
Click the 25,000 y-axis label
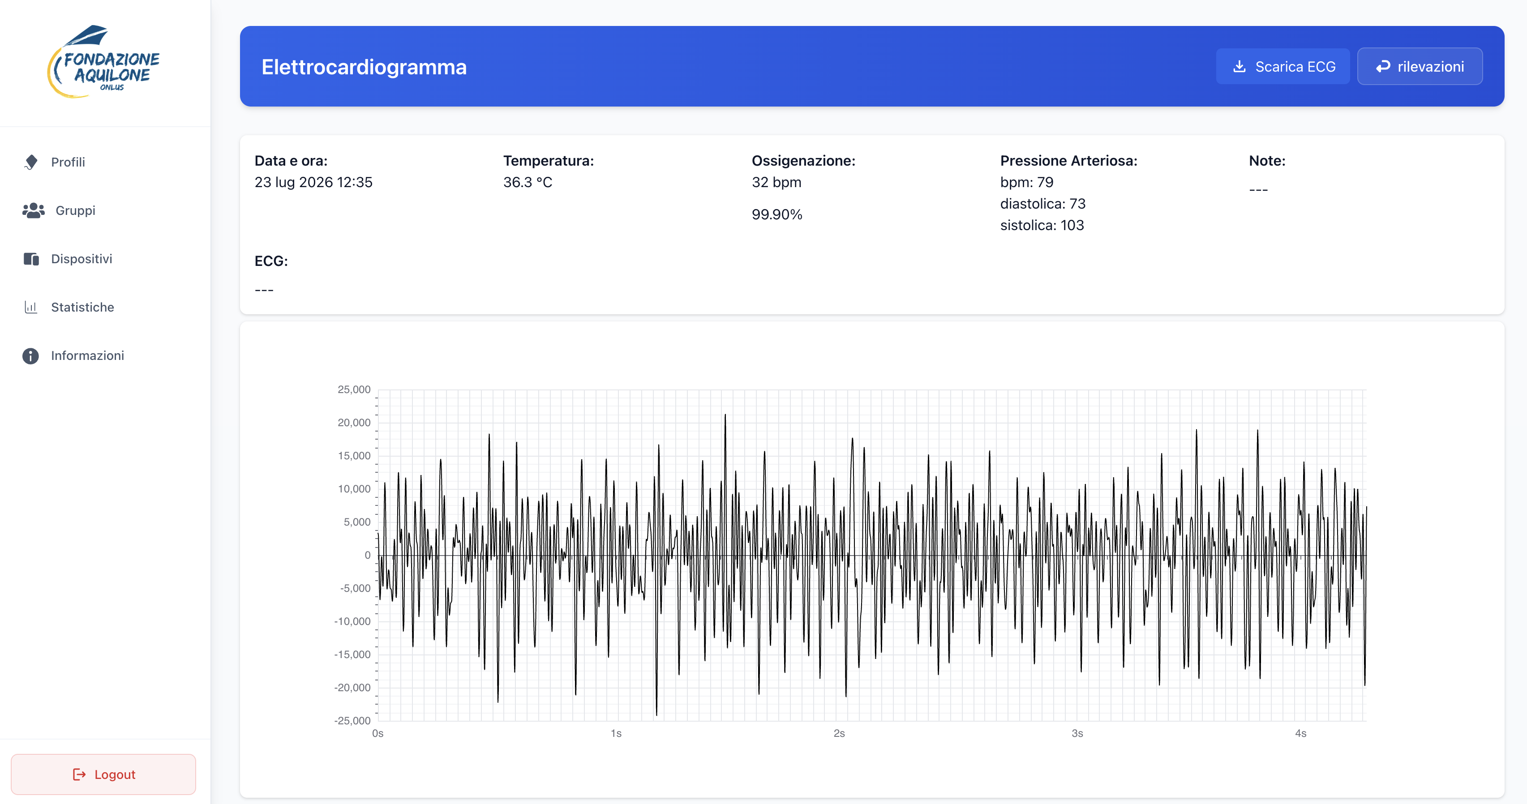click(x=354, y=390)
